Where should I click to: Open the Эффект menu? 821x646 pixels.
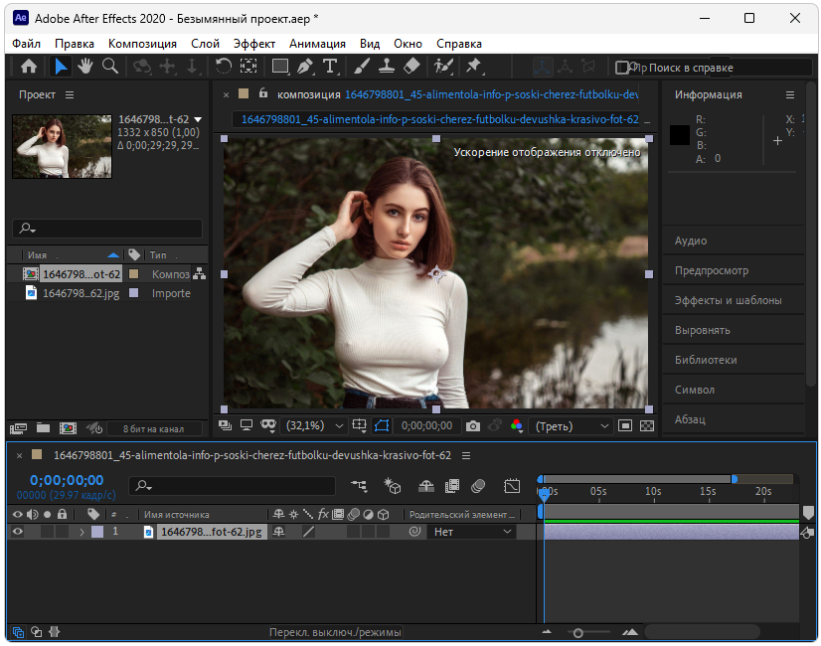coord(253,44)
